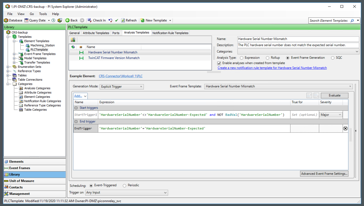Open the Trigger on Any Input dropdown
This screenshot has height=206, width=364.
[126, 192]
